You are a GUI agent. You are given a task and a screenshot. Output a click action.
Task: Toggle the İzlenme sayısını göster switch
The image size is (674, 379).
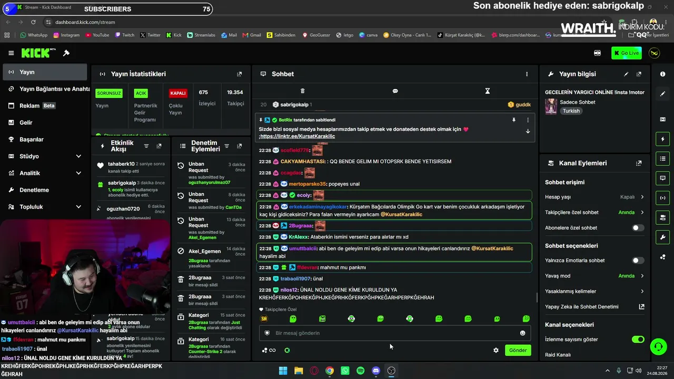click(x=638, y=340)
